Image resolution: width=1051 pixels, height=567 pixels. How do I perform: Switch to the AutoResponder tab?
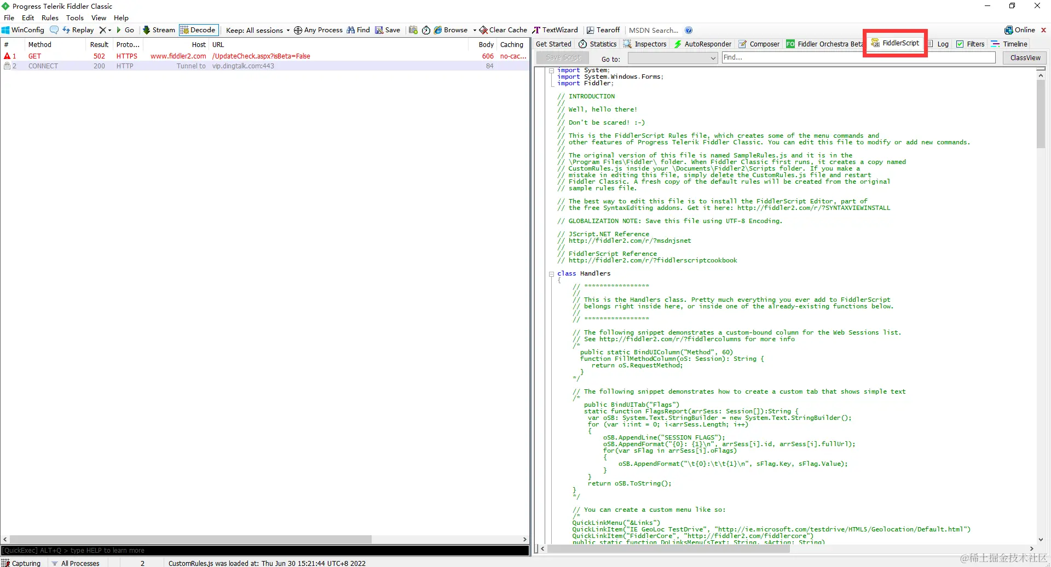(x=703, y=44)
